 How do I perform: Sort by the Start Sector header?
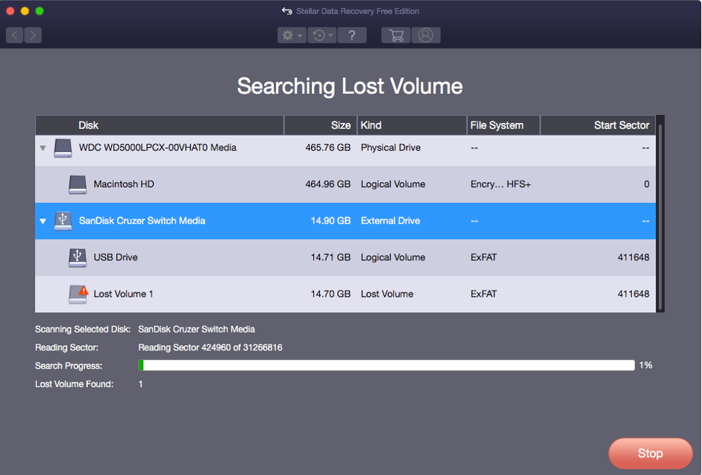coord(598,125)
